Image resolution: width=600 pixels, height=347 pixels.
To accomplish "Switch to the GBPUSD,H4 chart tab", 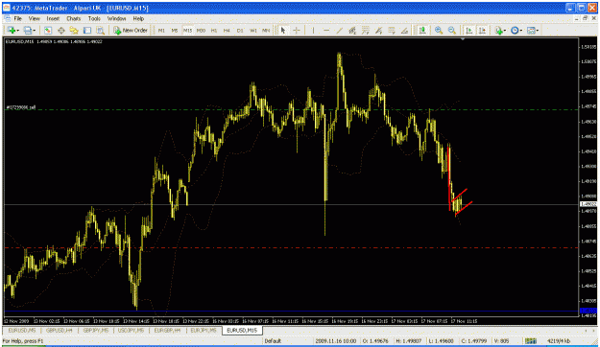I will (59, 330).
